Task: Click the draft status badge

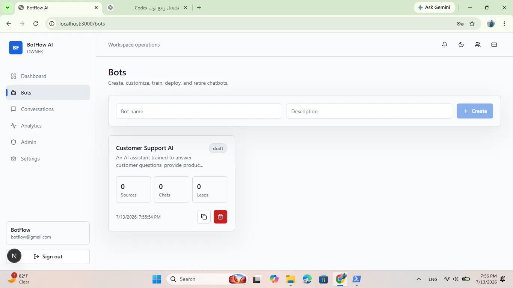Action: 218,148
